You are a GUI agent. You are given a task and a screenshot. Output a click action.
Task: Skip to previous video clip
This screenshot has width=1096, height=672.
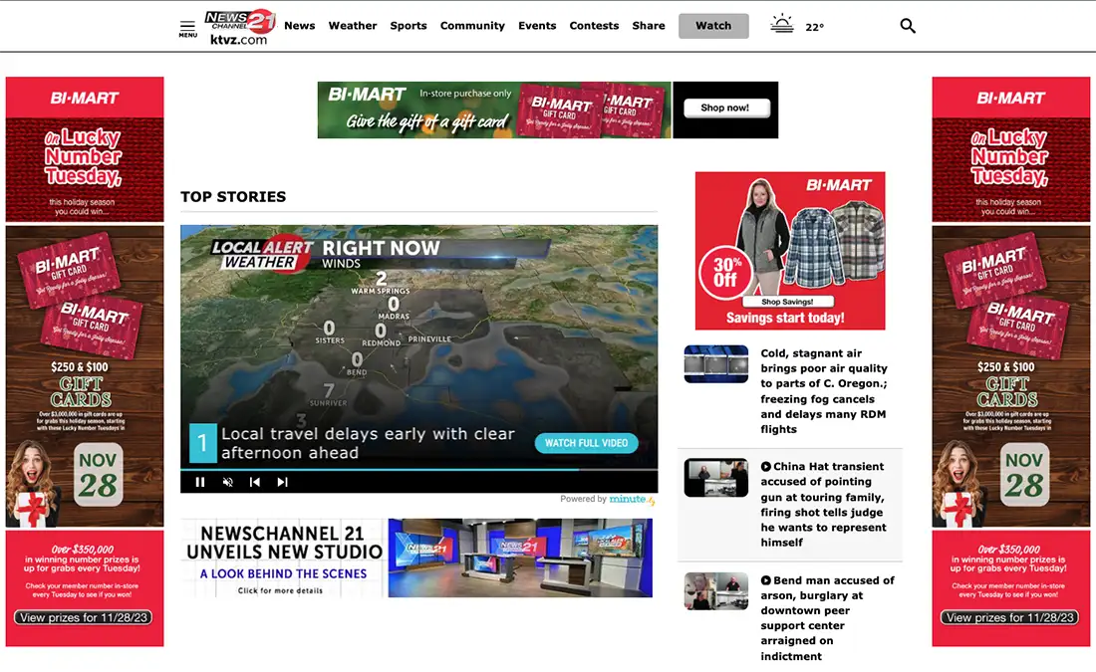[254, 482]
